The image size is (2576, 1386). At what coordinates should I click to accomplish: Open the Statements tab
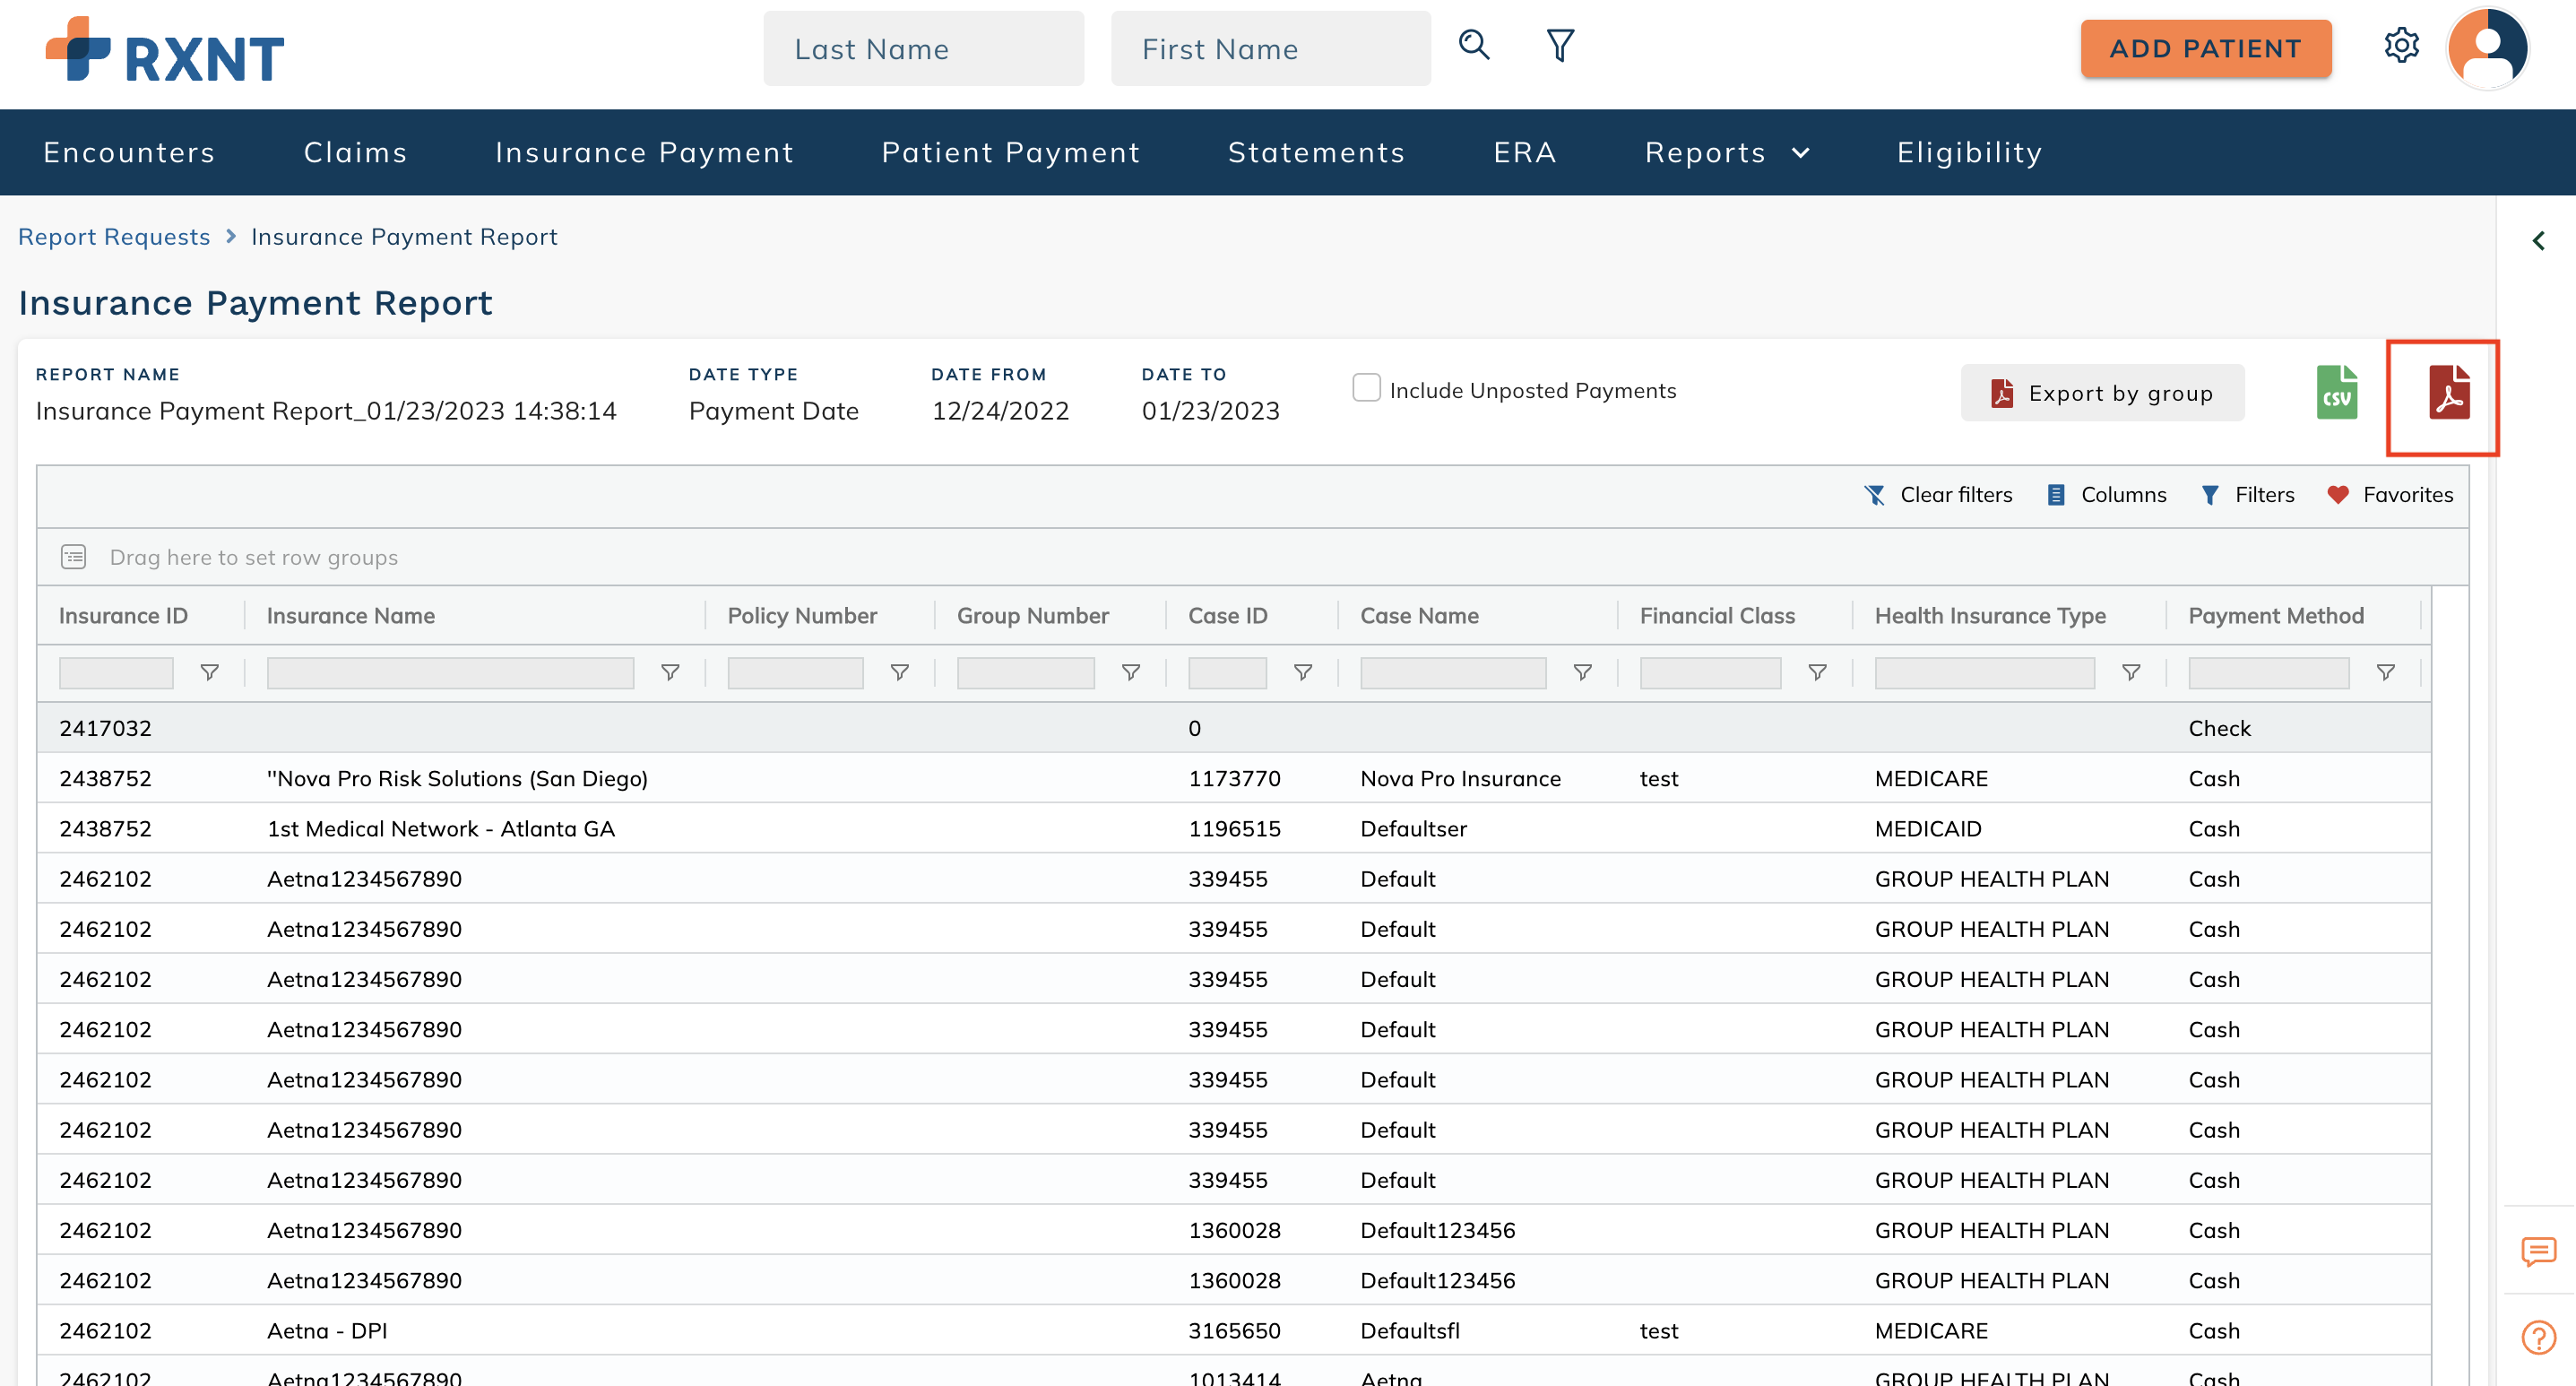coord(1316,153)
